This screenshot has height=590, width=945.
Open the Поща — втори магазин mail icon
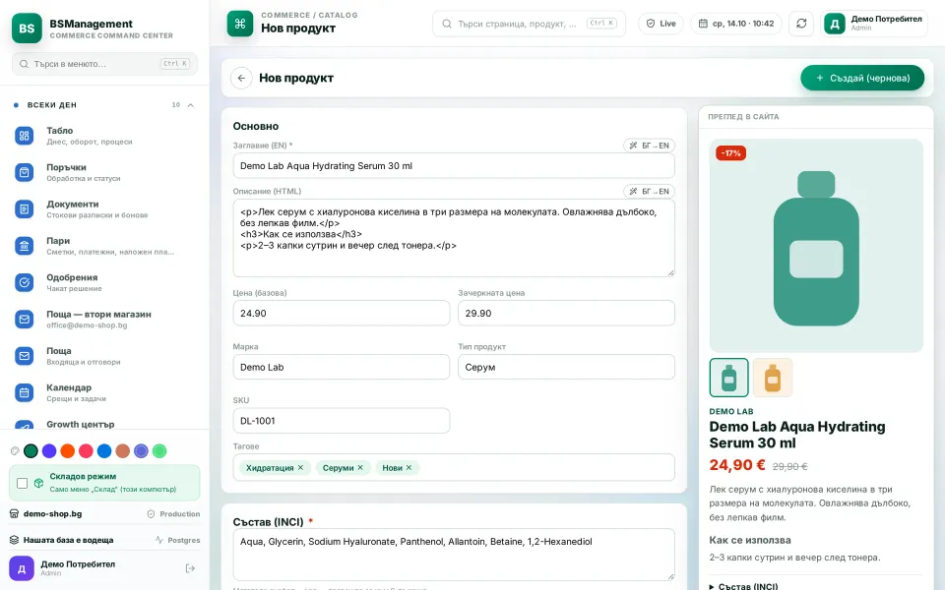pos(24,319)
